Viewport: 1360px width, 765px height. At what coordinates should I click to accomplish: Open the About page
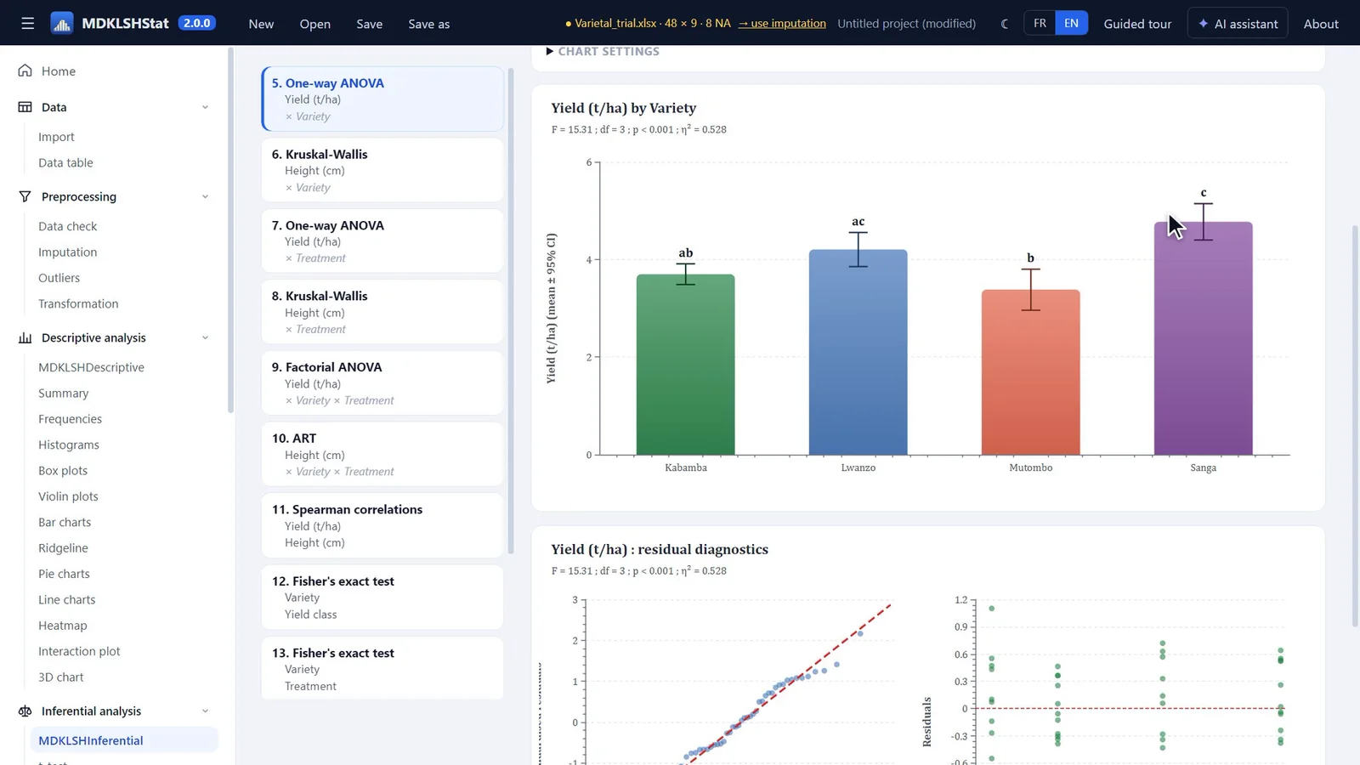(1321, 24)
